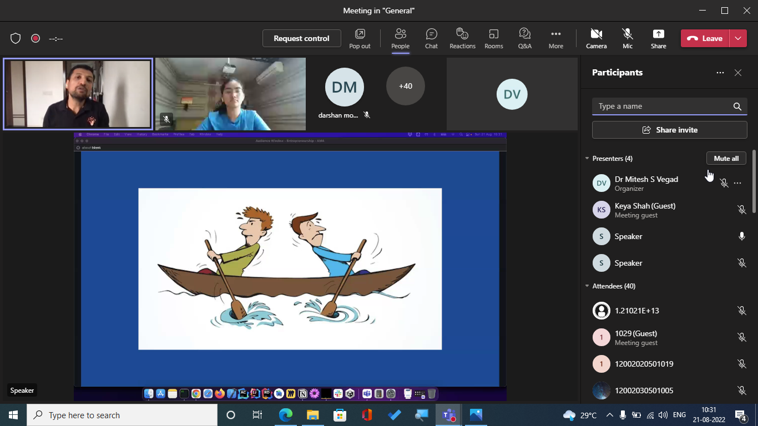
Task: Open the Chat panel
Action: 431,38
